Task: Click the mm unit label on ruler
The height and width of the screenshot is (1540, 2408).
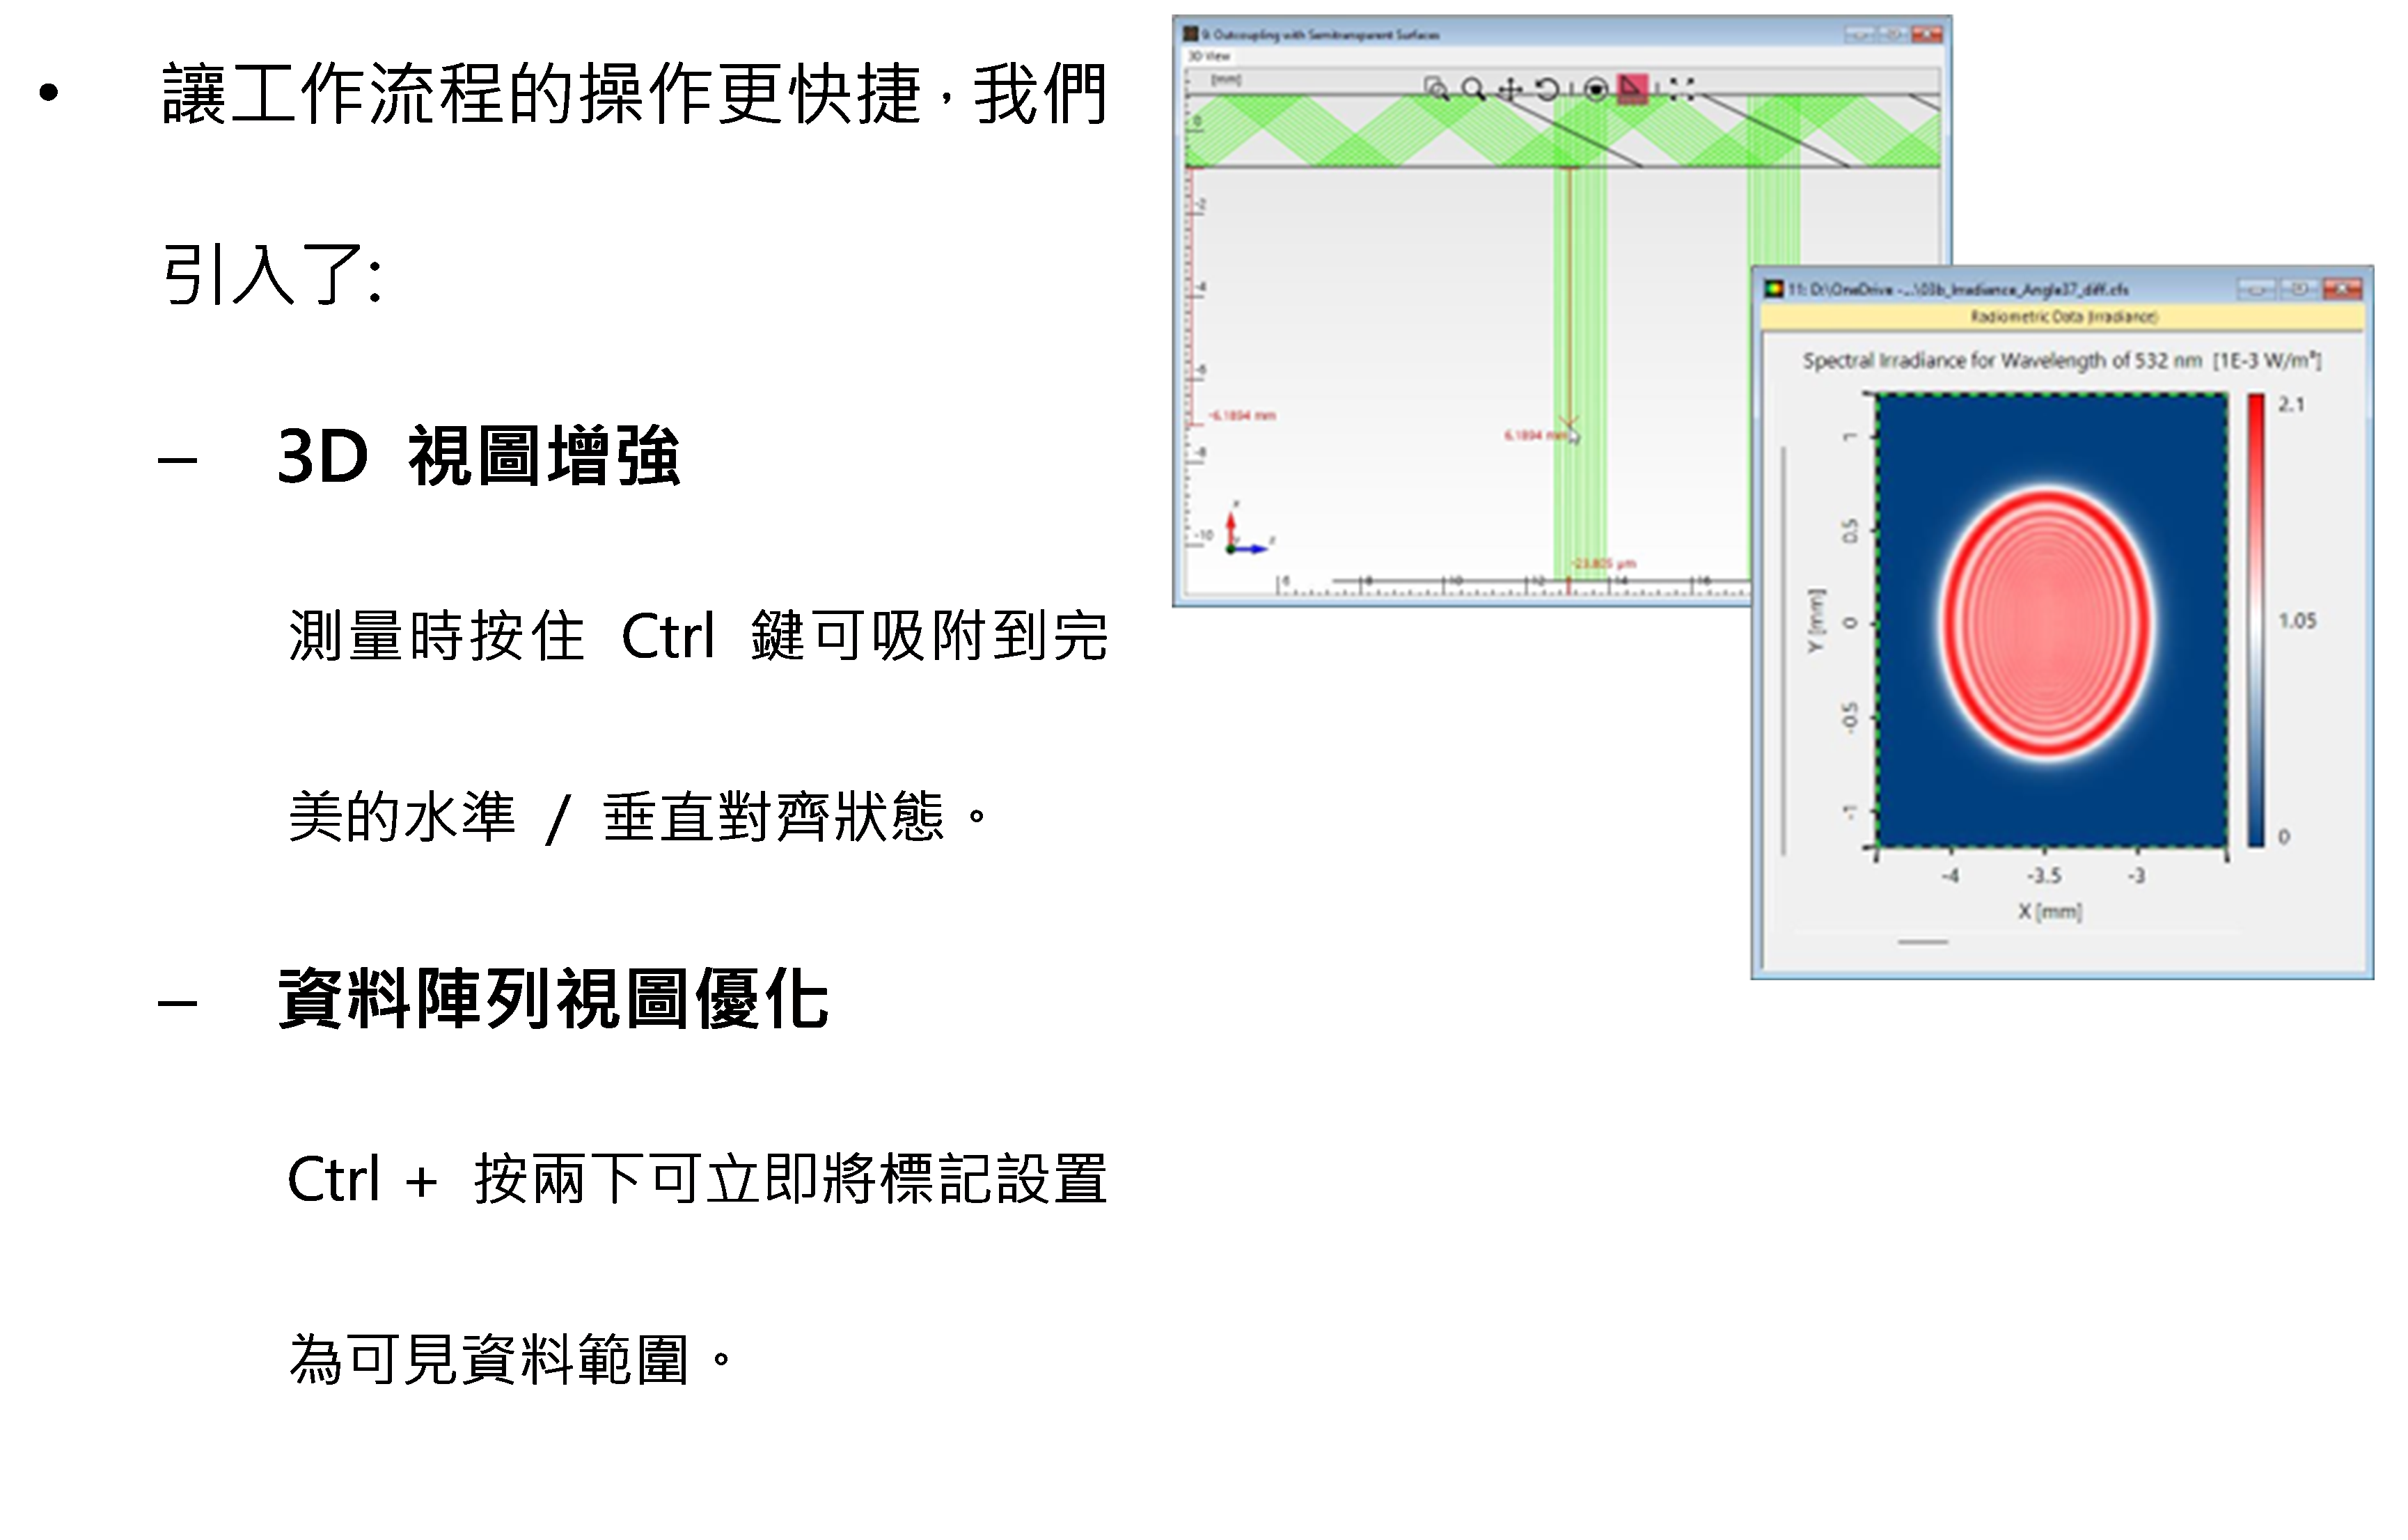Action: pyautogui.click(x=1225, y=79)
